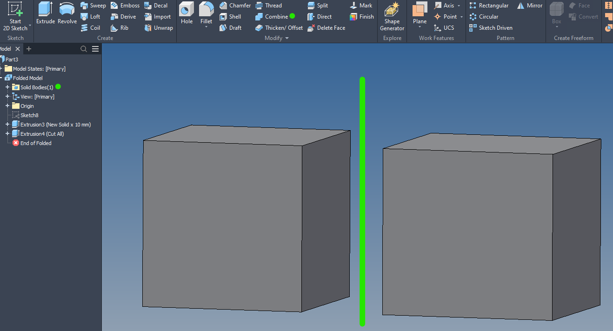Choose the Sweep tool
Viewport: 613px width, 331px height.
93,6
